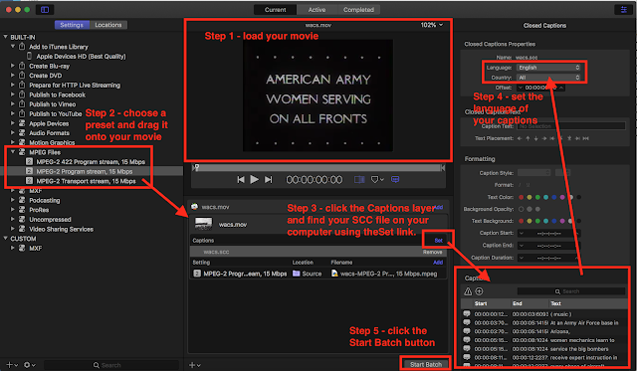The width and height of the screenshot is (637, 371).
Task: Open the add-file plus menu below the batch
Action: pyautogui.click(x=195, y=365)
